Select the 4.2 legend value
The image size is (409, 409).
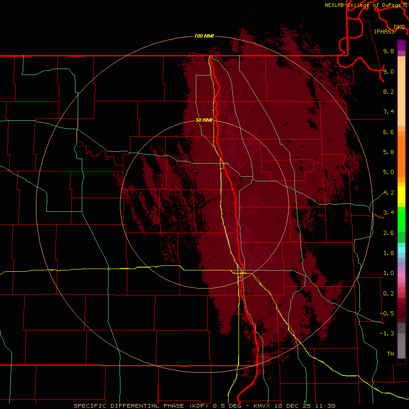(389, 193)
